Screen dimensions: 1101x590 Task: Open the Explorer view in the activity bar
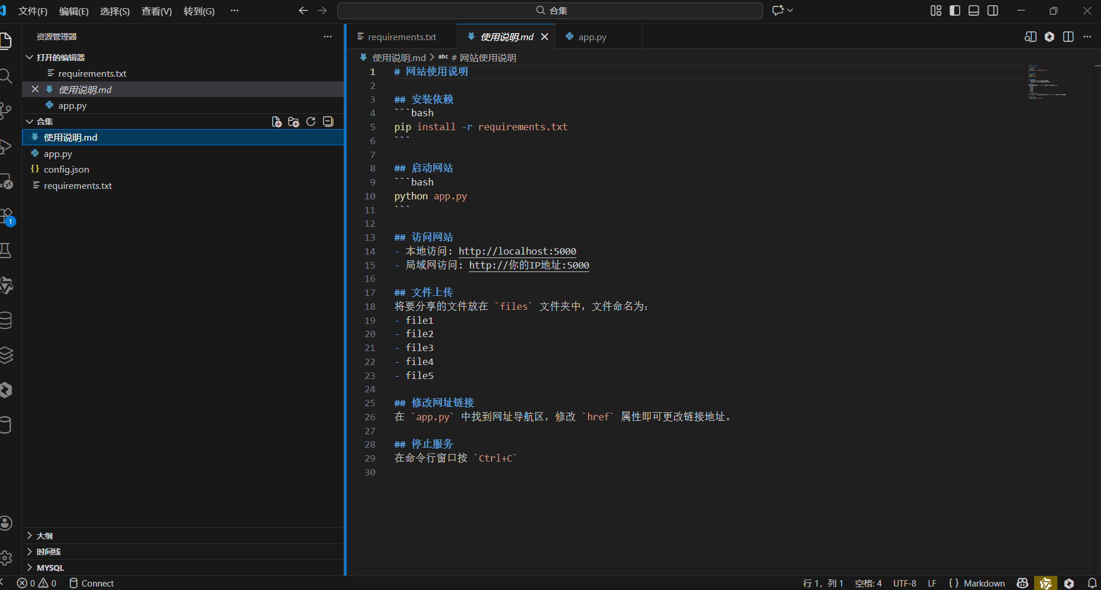click(x=6, y=41)
